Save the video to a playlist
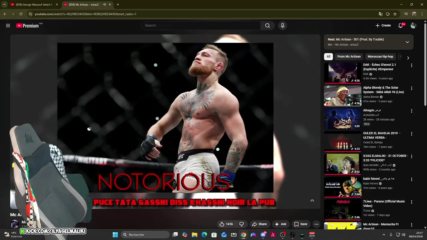This screenshot has height=240, width=427. tap(301, 224)
